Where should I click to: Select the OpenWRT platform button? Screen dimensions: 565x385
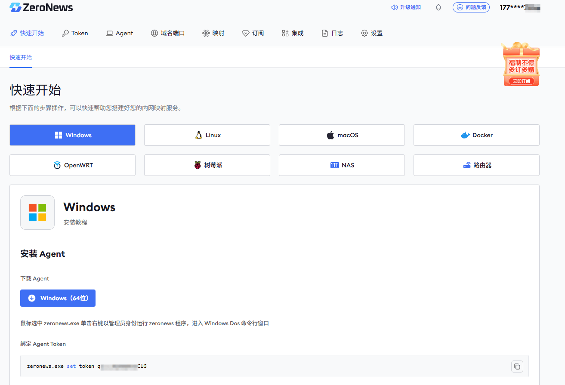tap(72, 165)
